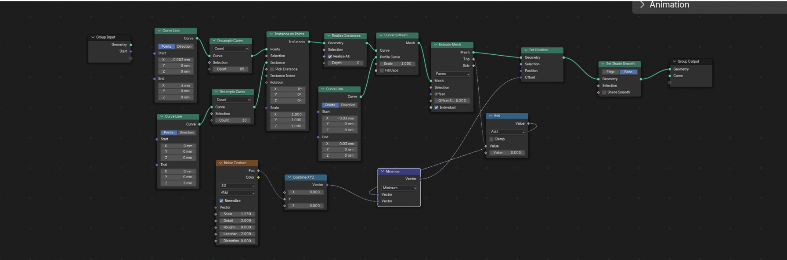The image size is (787, 260).
Task: Switch Set Shade Smooth to Edge mode
Action: (610, 72)
